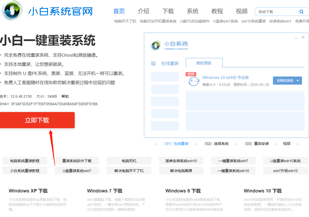Click the 系统下载 search input field
Image resolution: width=309 pixels, height=217 pixels.
click(277, 12)
